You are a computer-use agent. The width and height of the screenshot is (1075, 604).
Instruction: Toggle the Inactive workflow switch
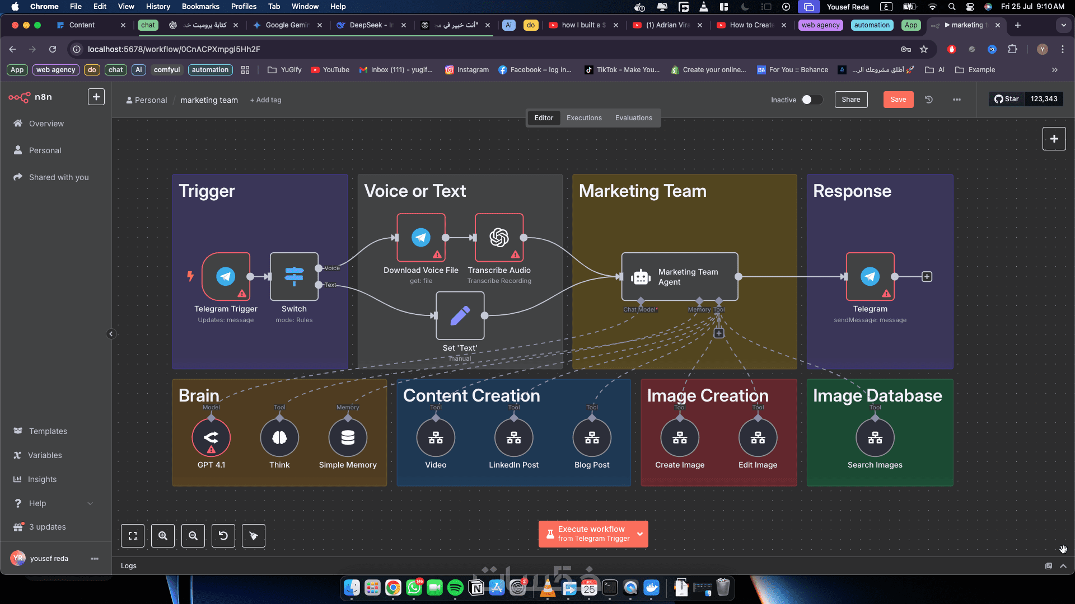[811, 100]
